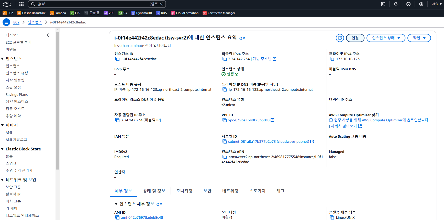
Task: Open the 서울 region selector
Action: [437, 4]
